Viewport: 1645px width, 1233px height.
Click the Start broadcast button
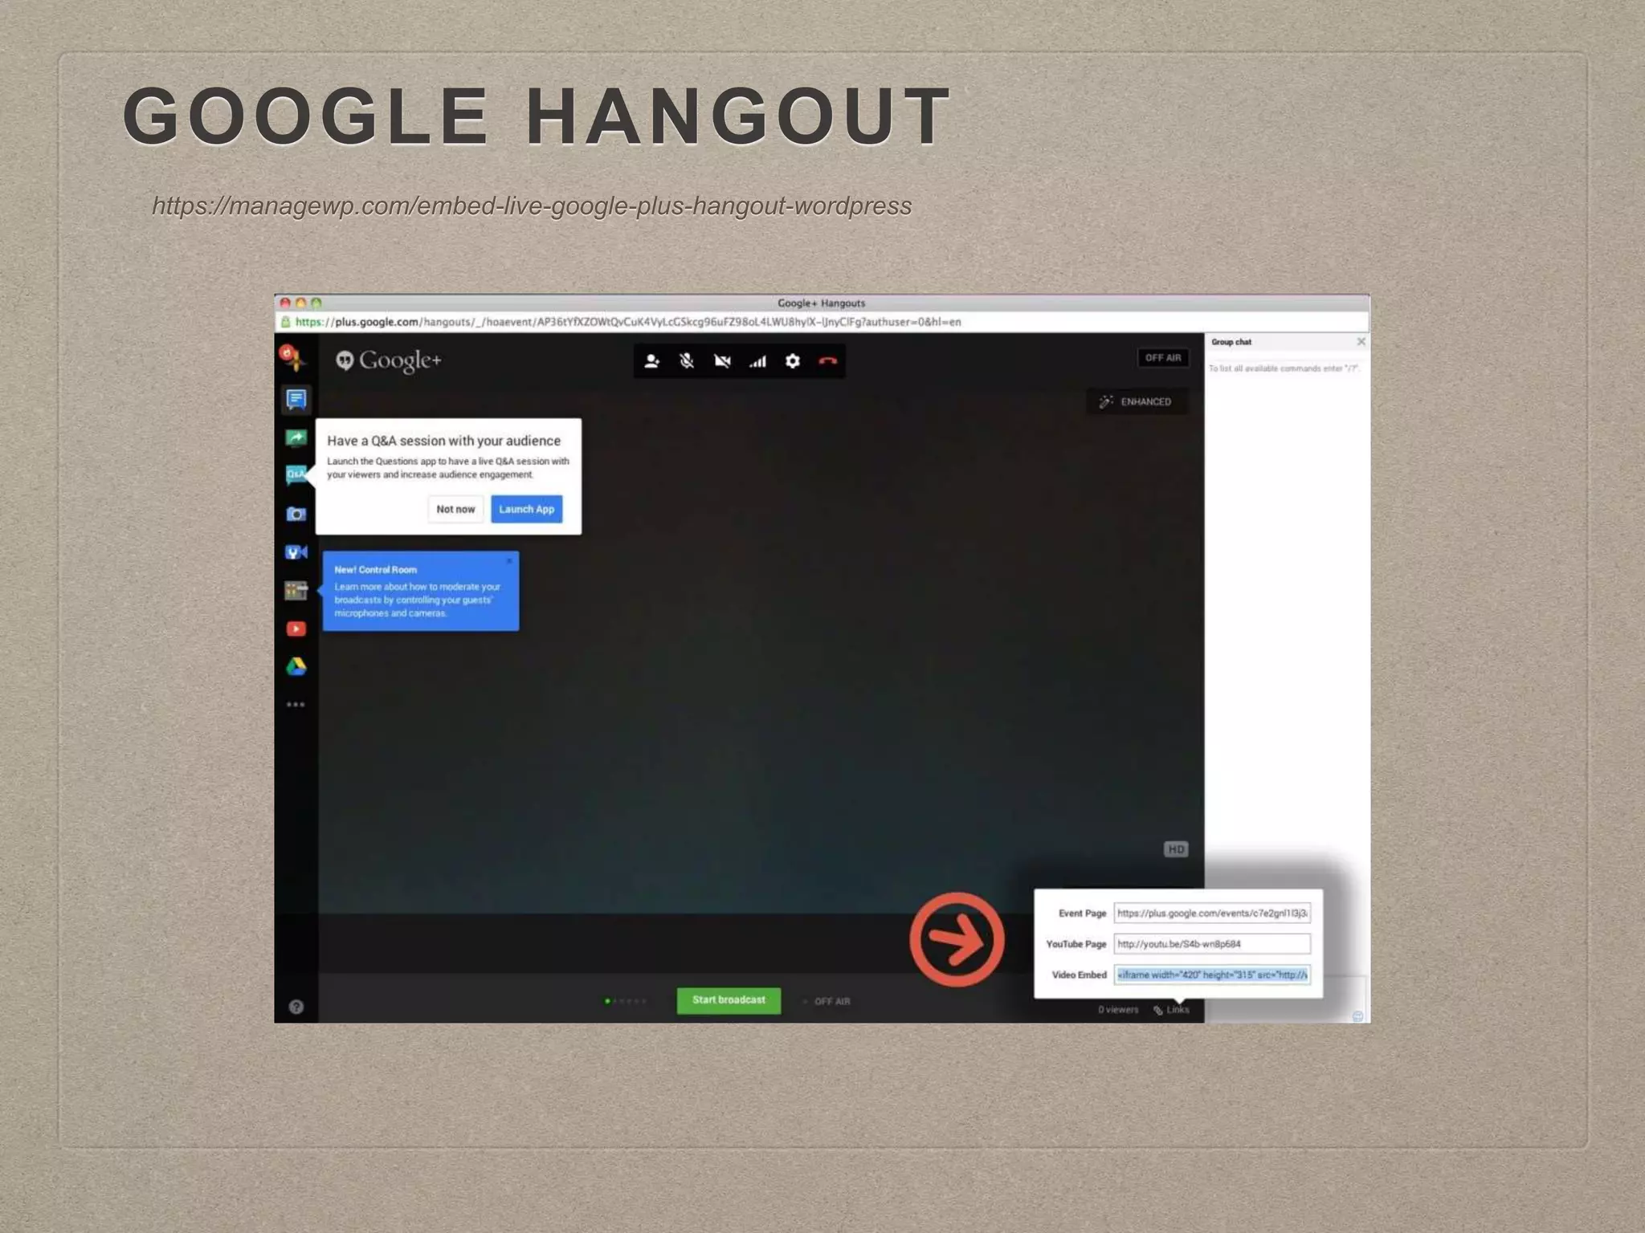coord(729,1000)
